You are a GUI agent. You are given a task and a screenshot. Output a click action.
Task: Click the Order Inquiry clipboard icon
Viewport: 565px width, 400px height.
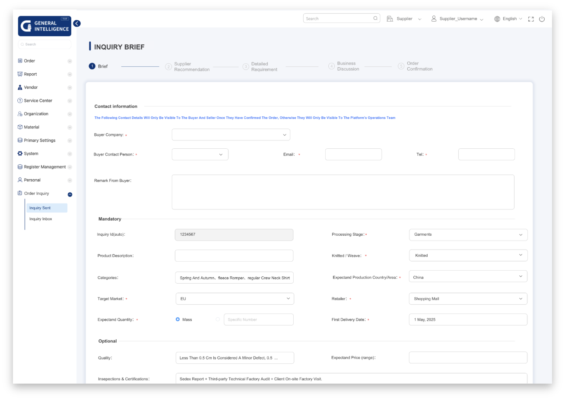tap(20, 193)
